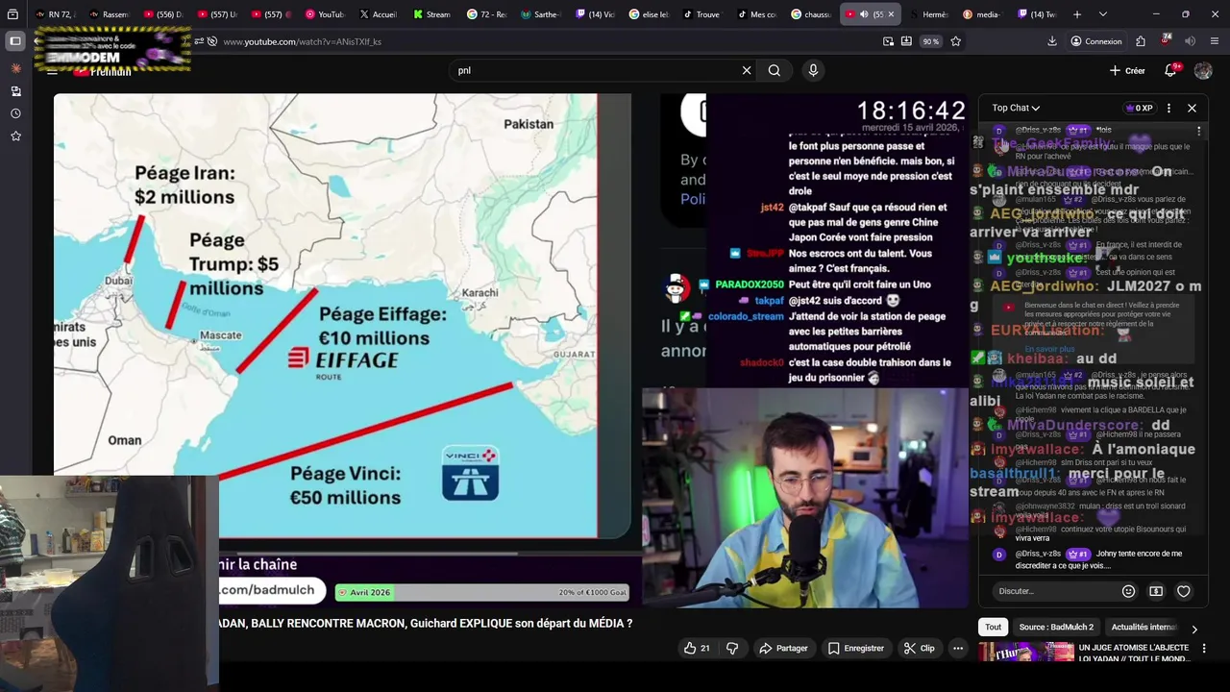Select the Tout filter chip

pyautogui.click(x=994, y=627)
